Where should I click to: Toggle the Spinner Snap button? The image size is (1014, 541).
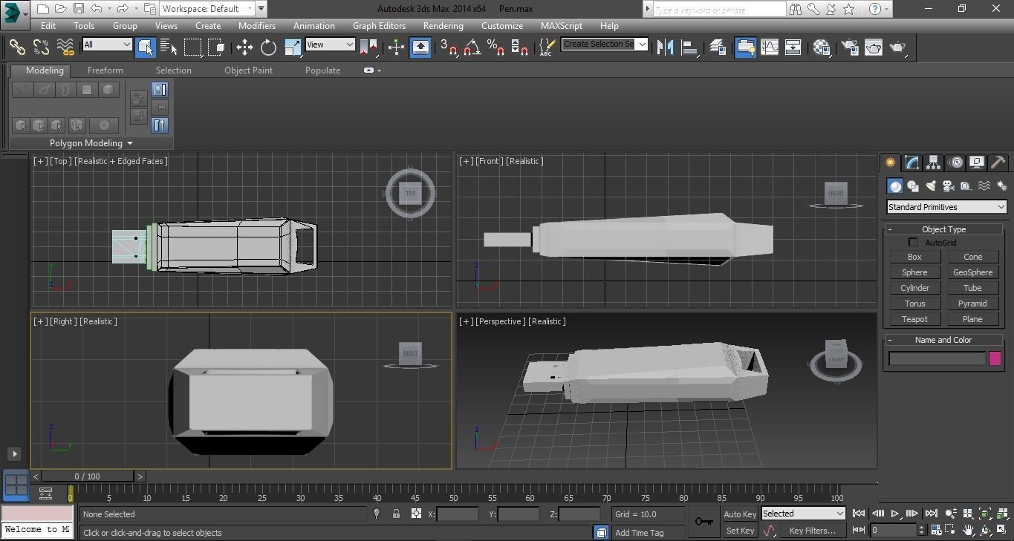pos(520,47)
